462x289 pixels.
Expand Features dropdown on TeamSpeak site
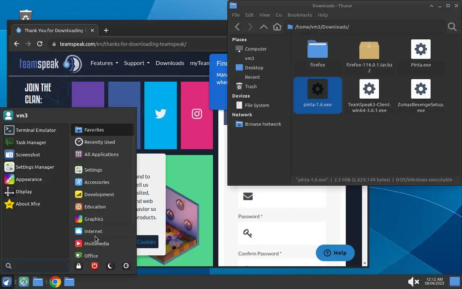(104, 63)
